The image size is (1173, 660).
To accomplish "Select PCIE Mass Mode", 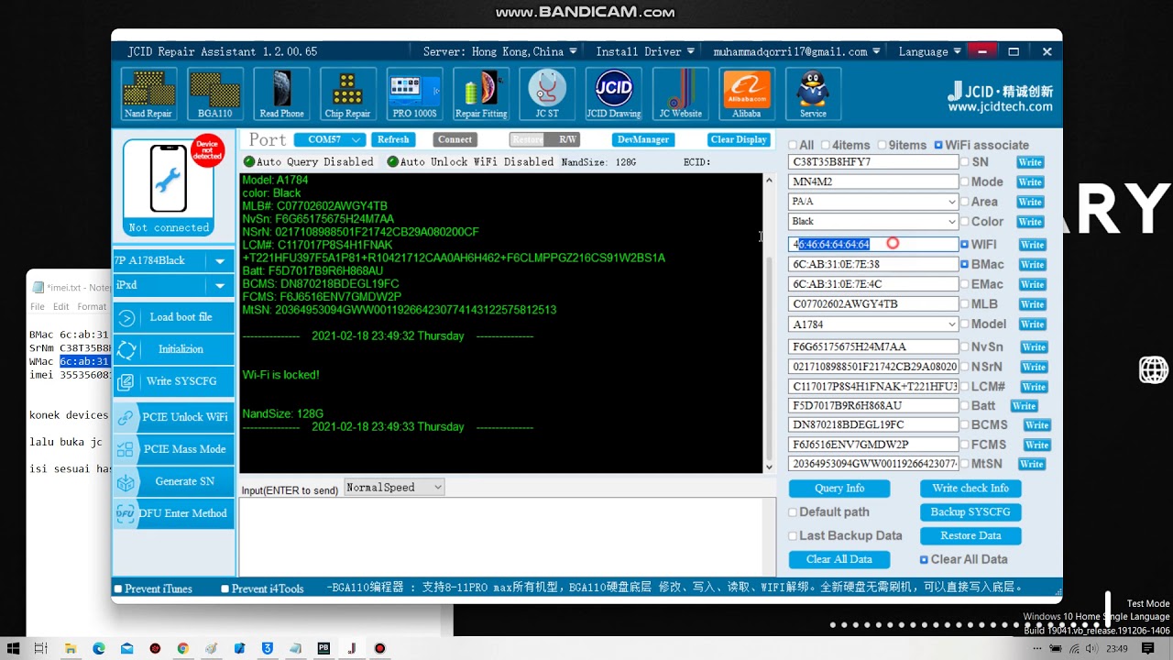I will 174,449.
